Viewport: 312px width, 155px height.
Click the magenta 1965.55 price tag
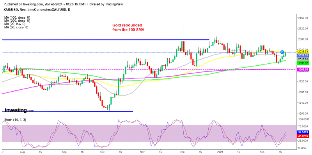click(x=303, y=70)
